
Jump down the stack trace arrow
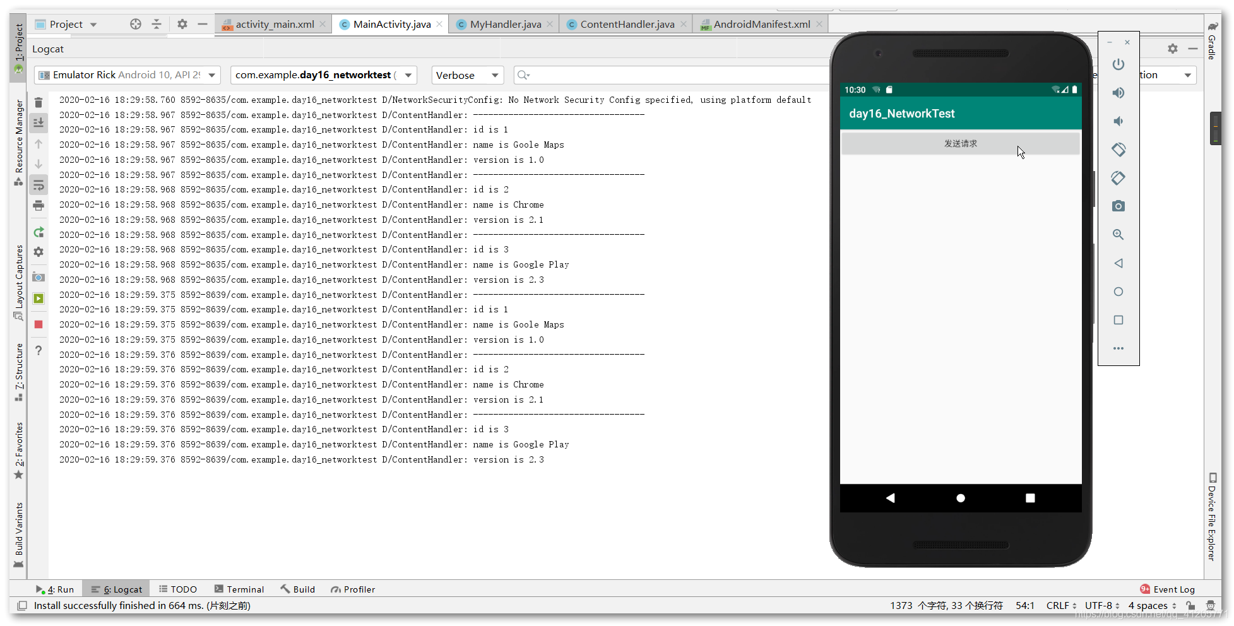39,164
